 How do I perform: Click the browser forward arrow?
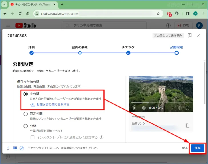point(13,13)
